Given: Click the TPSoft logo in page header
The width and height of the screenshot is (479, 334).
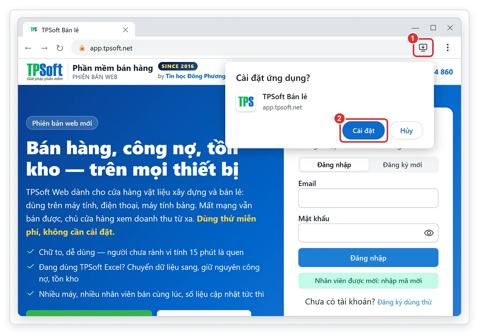Looking at the screenshot, I should pos(45,72).
